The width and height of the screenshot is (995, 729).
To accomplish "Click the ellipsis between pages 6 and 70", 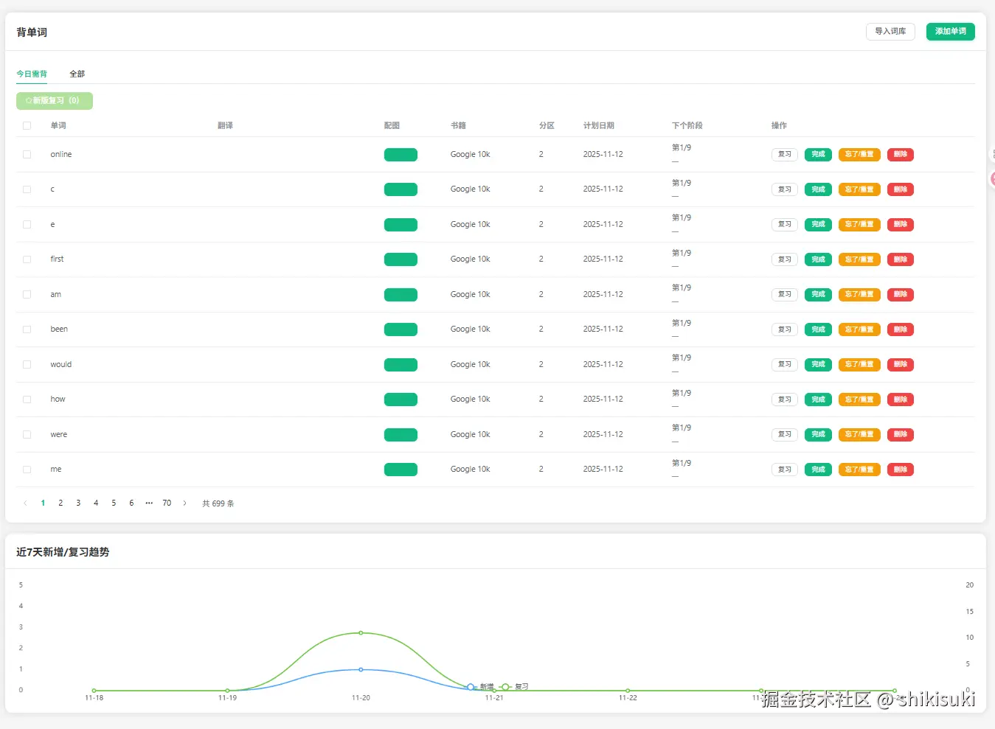I will [x=149, y=503].
